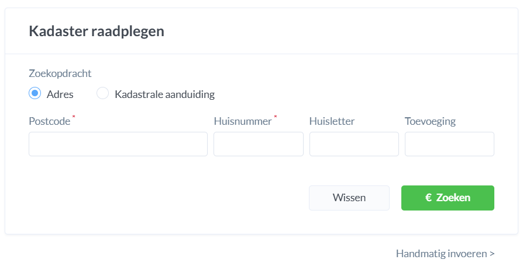Click the euro icon on Zoeken
The image size is (523, 263).
(428, 198)
